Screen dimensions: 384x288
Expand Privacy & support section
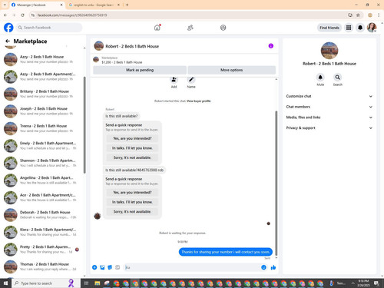click(x=329, y=127)
